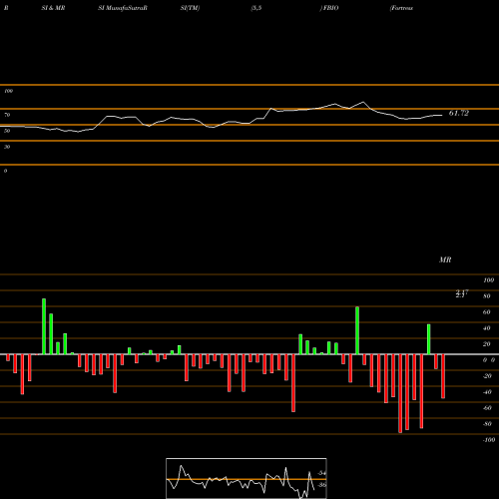The image size is (499, 499).
Task: Open the mini RSI overview chart thumbnail
Action: pyautogui.click(x=247, y=478)
